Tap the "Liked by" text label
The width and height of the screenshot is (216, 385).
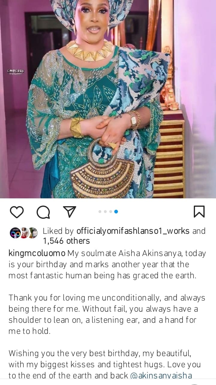pos(58,231)
